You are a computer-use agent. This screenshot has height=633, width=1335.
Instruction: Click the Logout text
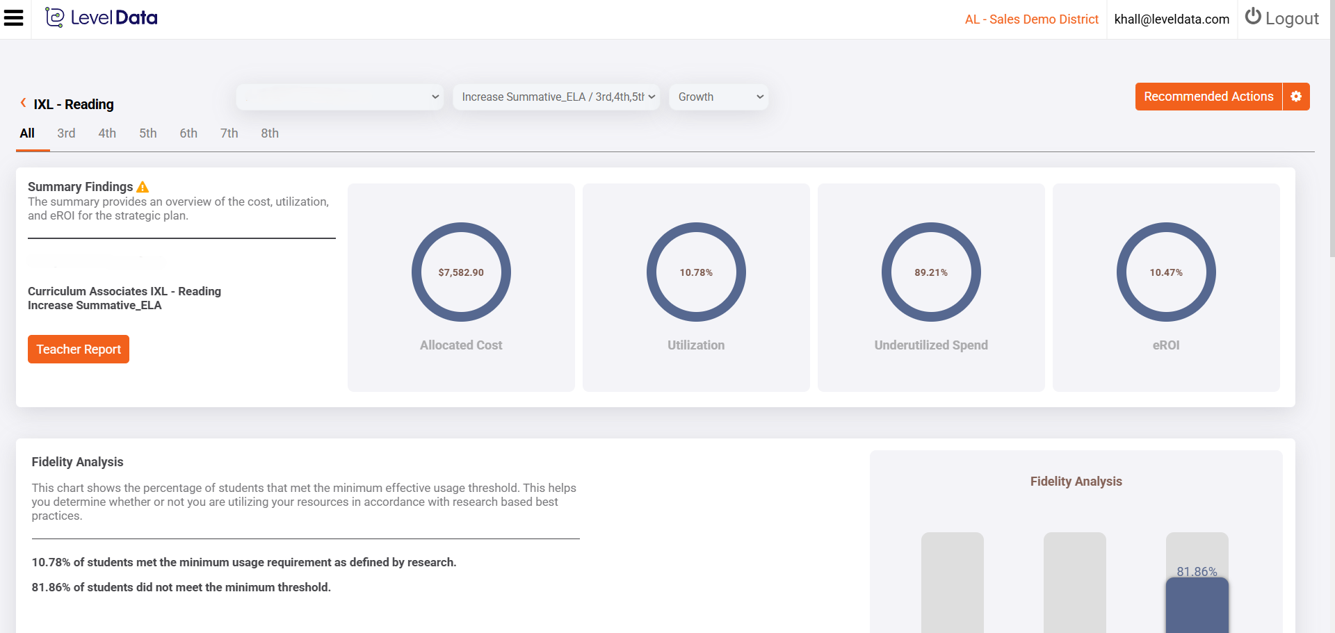[1292, 19]
